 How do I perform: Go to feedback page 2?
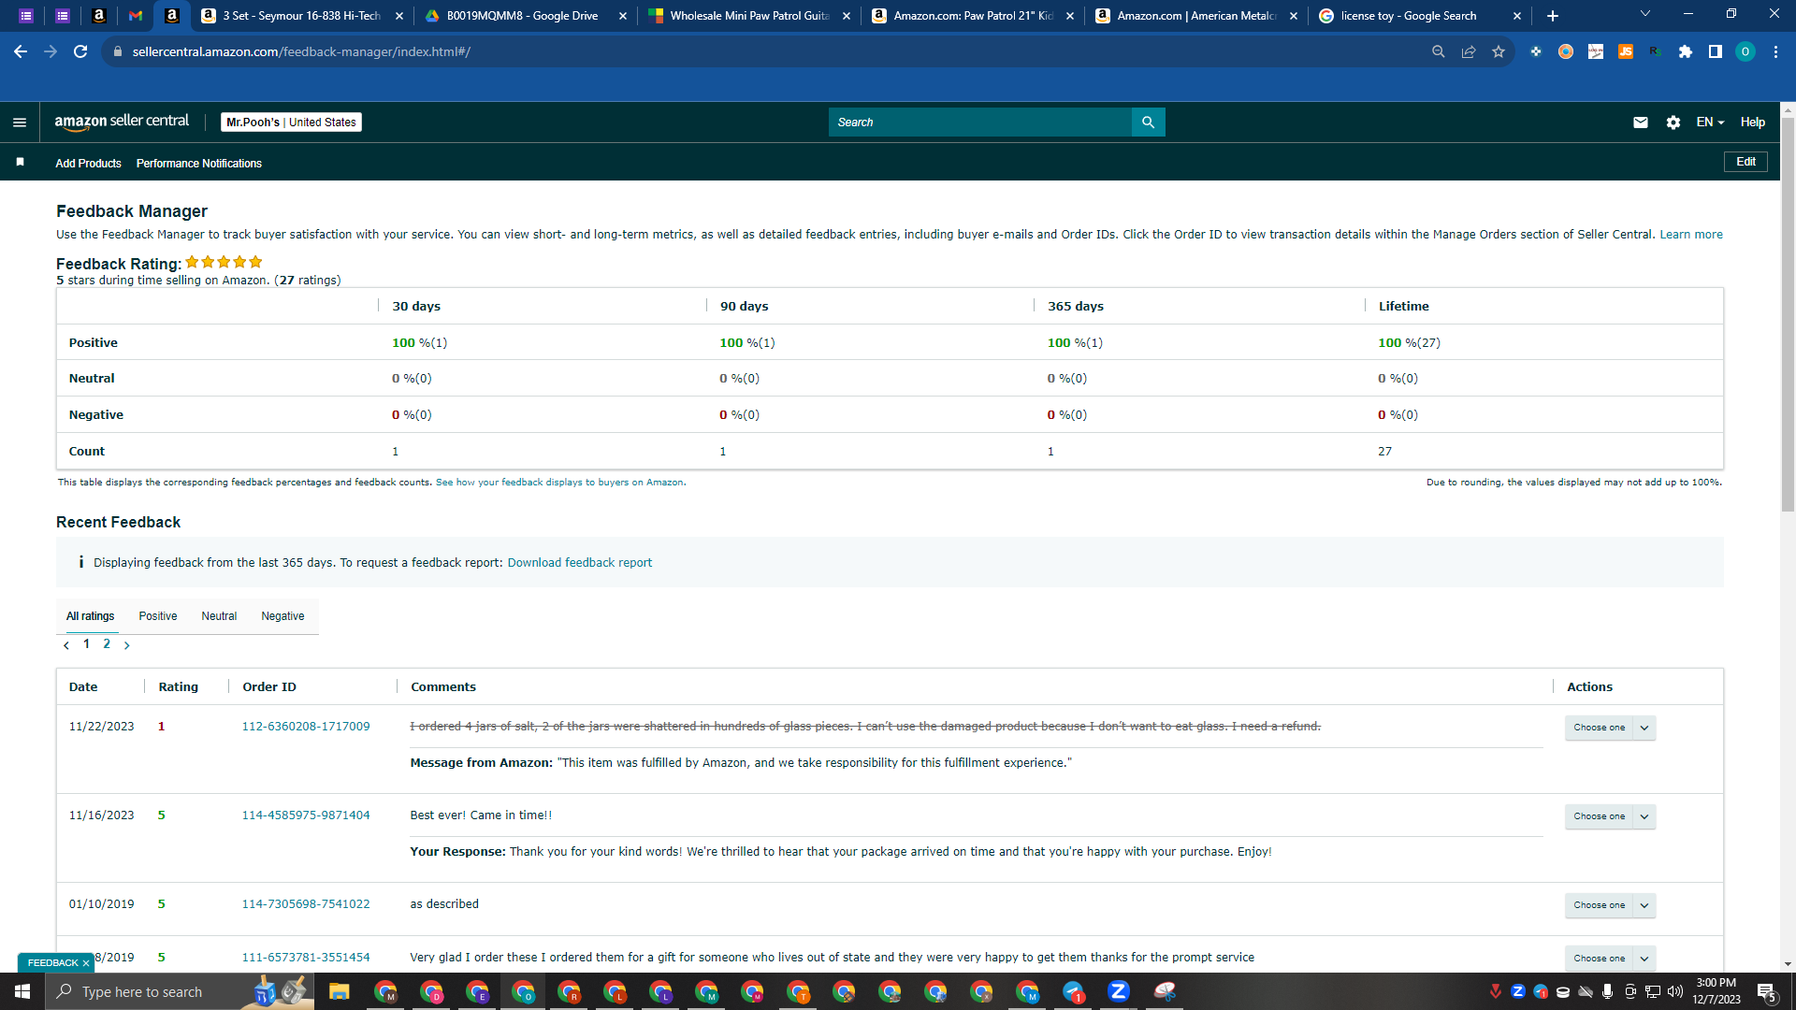tap(107, 644)
